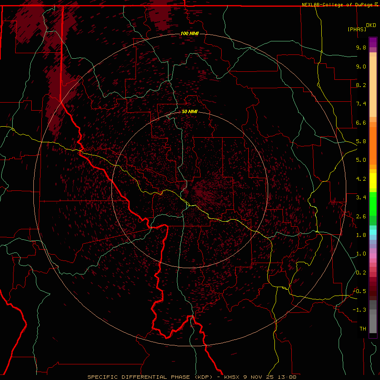
Task: Click the 3.4 value on the color scale
Action: pyautogui.click(x=361, y=198)
